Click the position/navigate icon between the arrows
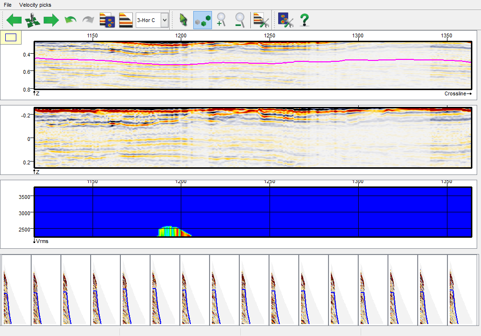481x336 pixels. coord(32,20)
